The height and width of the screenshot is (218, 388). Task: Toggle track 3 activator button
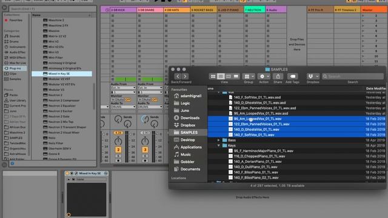tap(145, 150)
